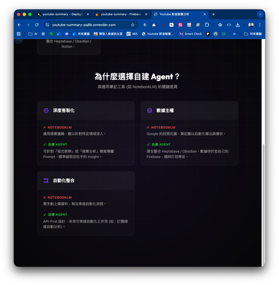Open the 開發人員資訊主頁 bookmark

(x=108, y=34)
